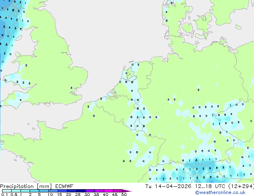Pick the 2–5 mm legend color swatch
Viewport: 254px width, 196px height.
34,191
